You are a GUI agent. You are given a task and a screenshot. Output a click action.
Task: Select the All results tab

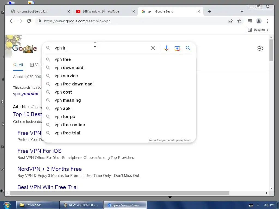[x=18, y=65]
